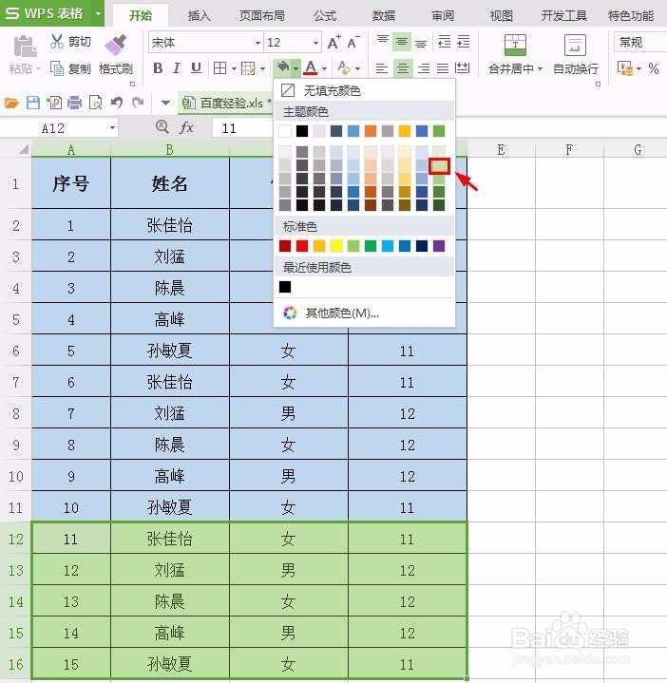Select column F header

click(569, 150)
